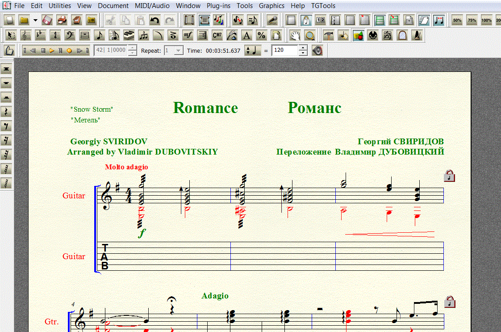501x332 pixels.
Task: Toggle the dotted grid display icon
Action: 350,21
